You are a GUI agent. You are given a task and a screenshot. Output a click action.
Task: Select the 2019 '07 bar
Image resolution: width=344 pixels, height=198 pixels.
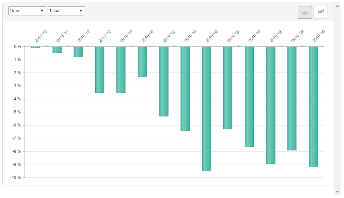coord(249,97)
